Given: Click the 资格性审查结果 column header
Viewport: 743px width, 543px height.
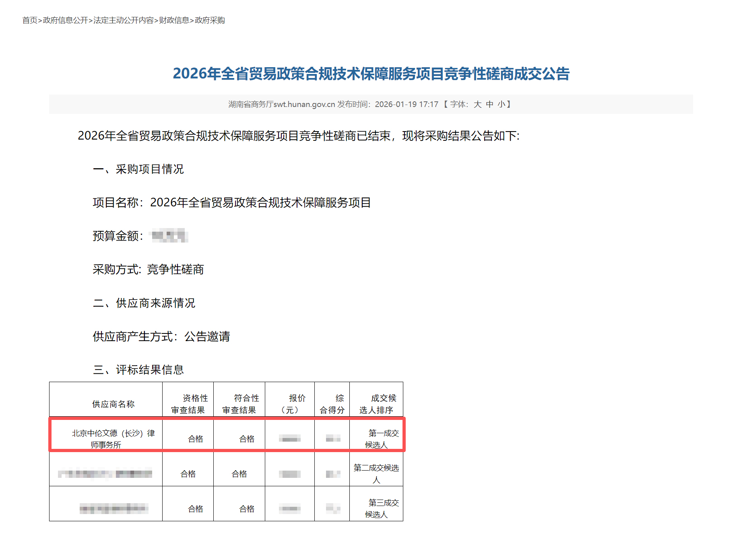Looking at the screenshot, I should tap(188, 404).
